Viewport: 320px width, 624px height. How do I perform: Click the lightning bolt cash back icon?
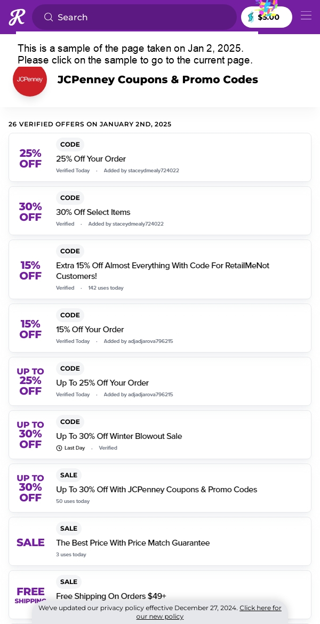tap(251, 17)
